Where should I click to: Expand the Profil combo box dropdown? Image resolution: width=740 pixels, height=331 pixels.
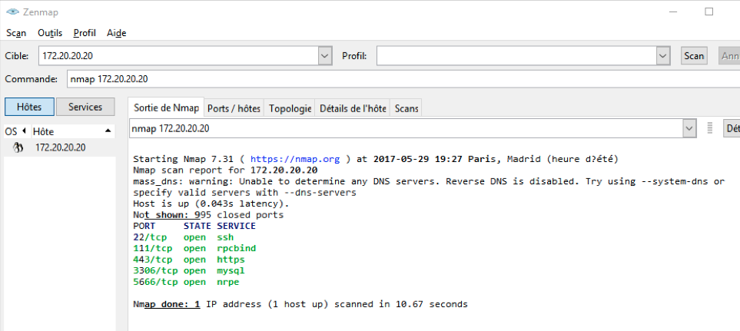[663, 56]
